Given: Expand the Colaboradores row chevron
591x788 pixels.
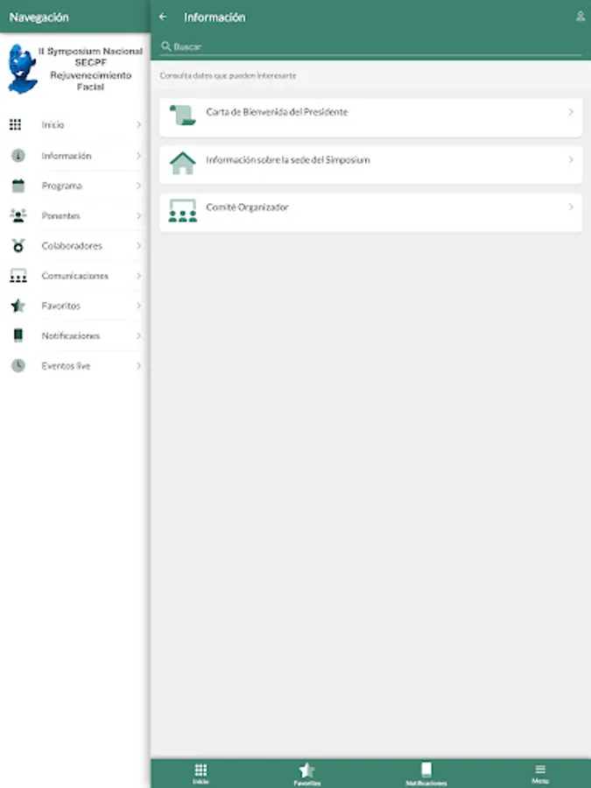Looking at the screenshot, I should point(138,246).
